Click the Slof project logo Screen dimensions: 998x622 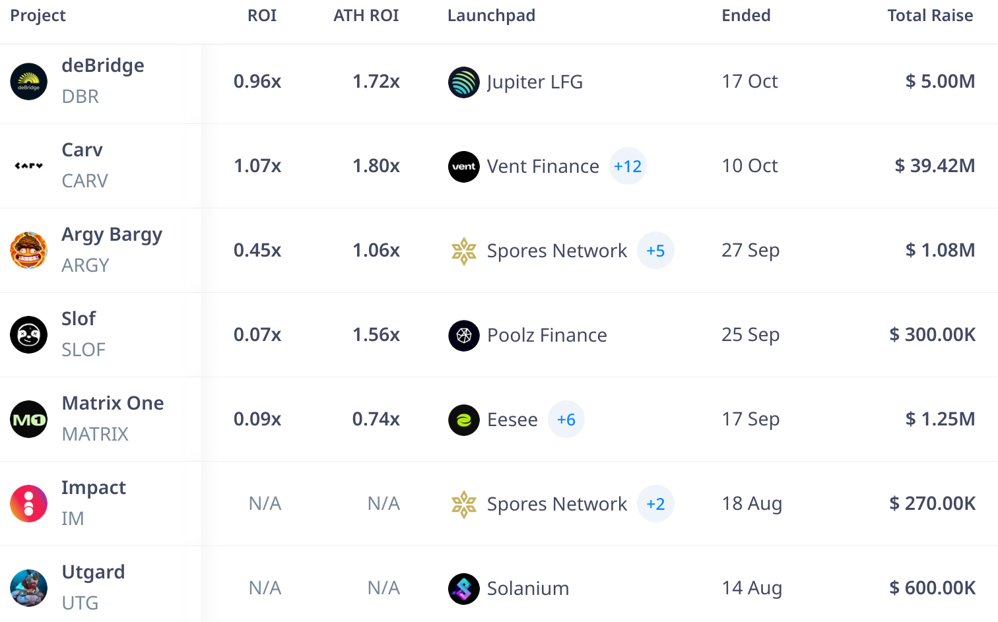tap(29, 335)
